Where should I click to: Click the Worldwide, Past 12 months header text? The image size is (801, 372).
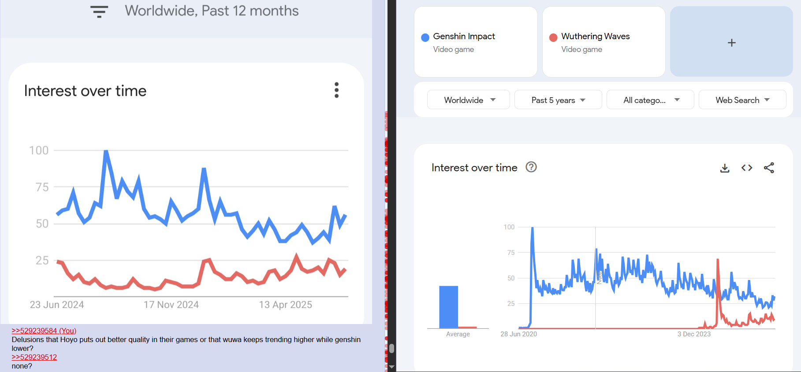[212, 11]
